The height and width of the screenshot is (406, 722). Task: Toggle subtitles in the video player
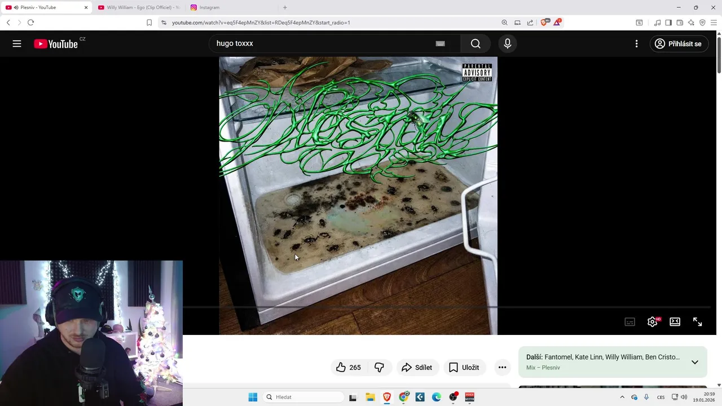click(x=630, y=321)
